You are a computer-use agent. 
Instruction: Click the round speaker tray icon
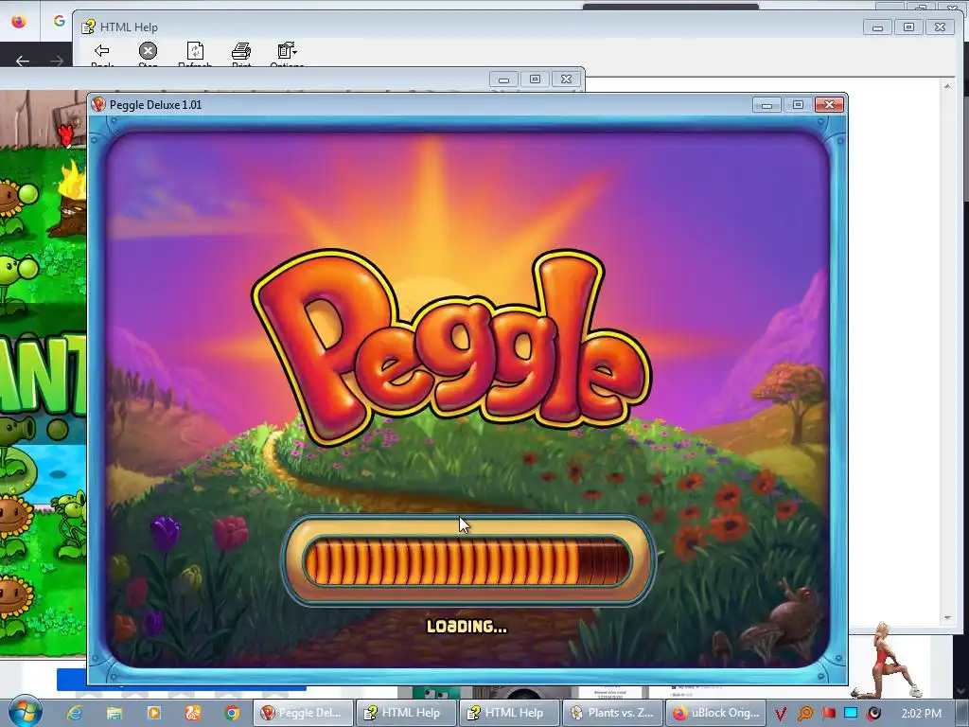pyautogui.click(x=873, y=714)
